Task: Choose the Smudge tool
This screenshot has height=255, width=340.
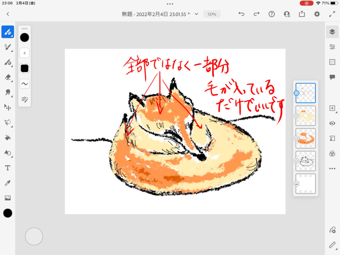Action: coord(8,92)
